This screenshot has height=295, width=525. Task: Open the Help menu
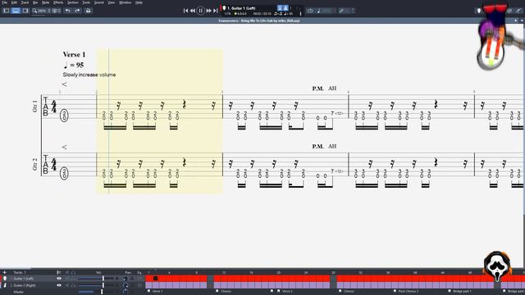pyautogui.click(x=139, y=2)
